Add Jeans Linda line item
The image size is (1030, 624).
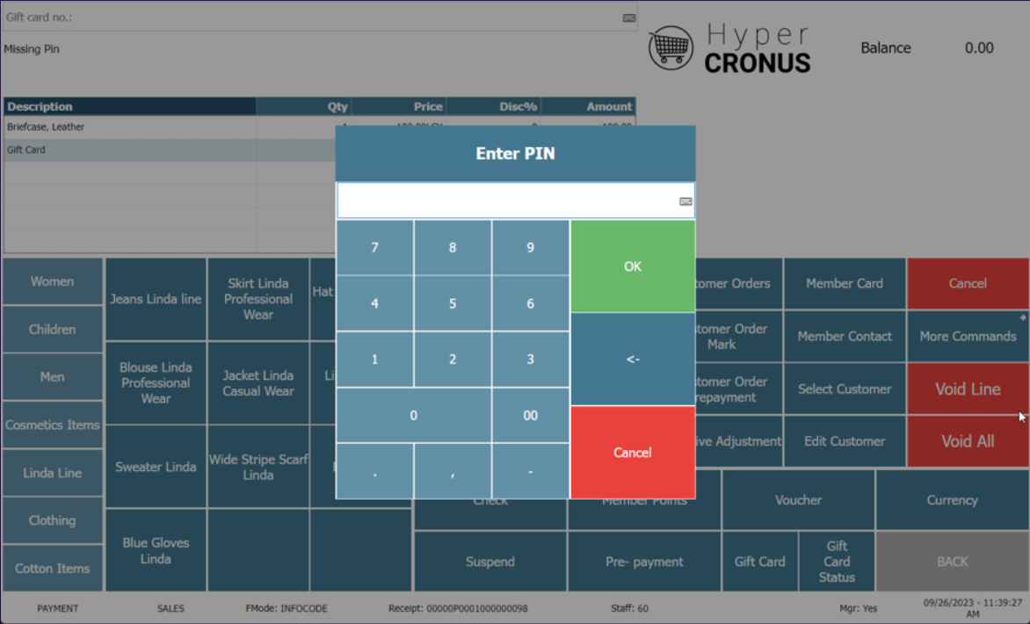click(156, 299)
